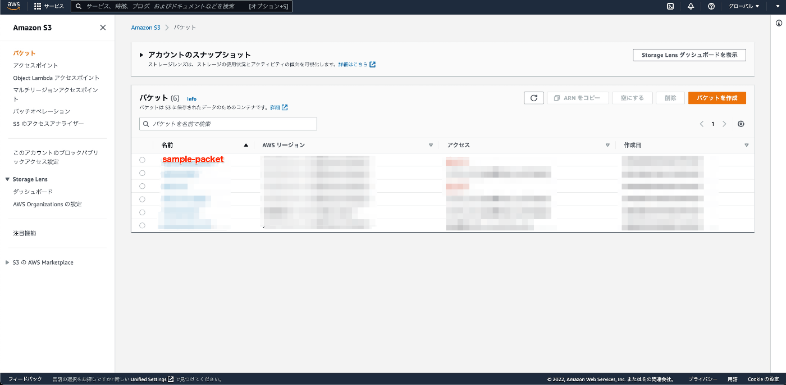Open 注目機能 in the side navigation
Screen dimensions: 786x385
[x=24, y=233]
